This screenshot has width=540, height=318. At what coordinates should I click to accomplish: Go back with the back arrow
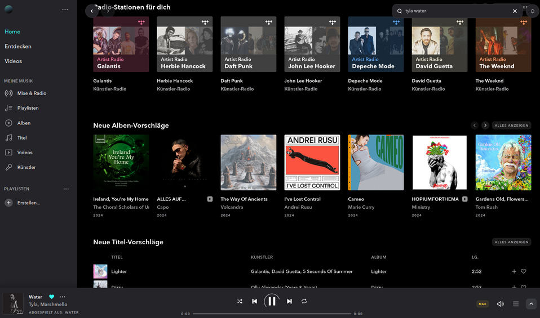pyautogui.click(x=92, y=11)
